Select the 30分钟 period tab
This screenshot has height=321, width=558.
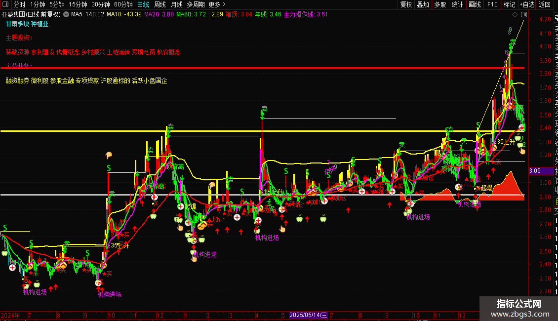tap(101, 4)
